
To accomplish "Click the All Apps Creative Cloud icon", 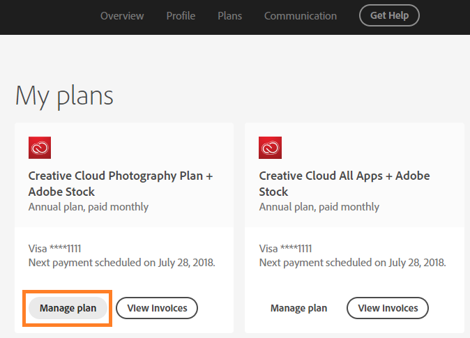I will point(270,148).
